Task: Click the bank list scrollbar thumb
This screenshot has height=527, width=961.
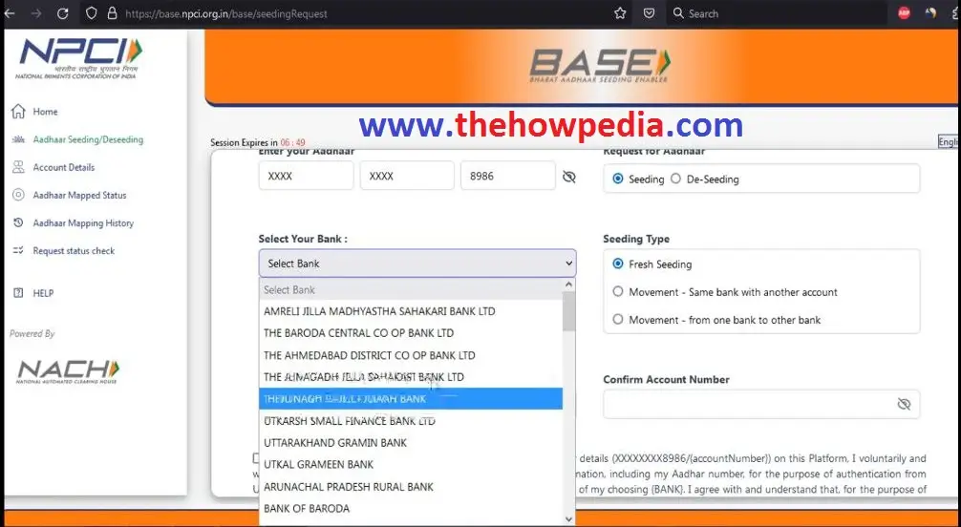Action: [x=568, y=310]
